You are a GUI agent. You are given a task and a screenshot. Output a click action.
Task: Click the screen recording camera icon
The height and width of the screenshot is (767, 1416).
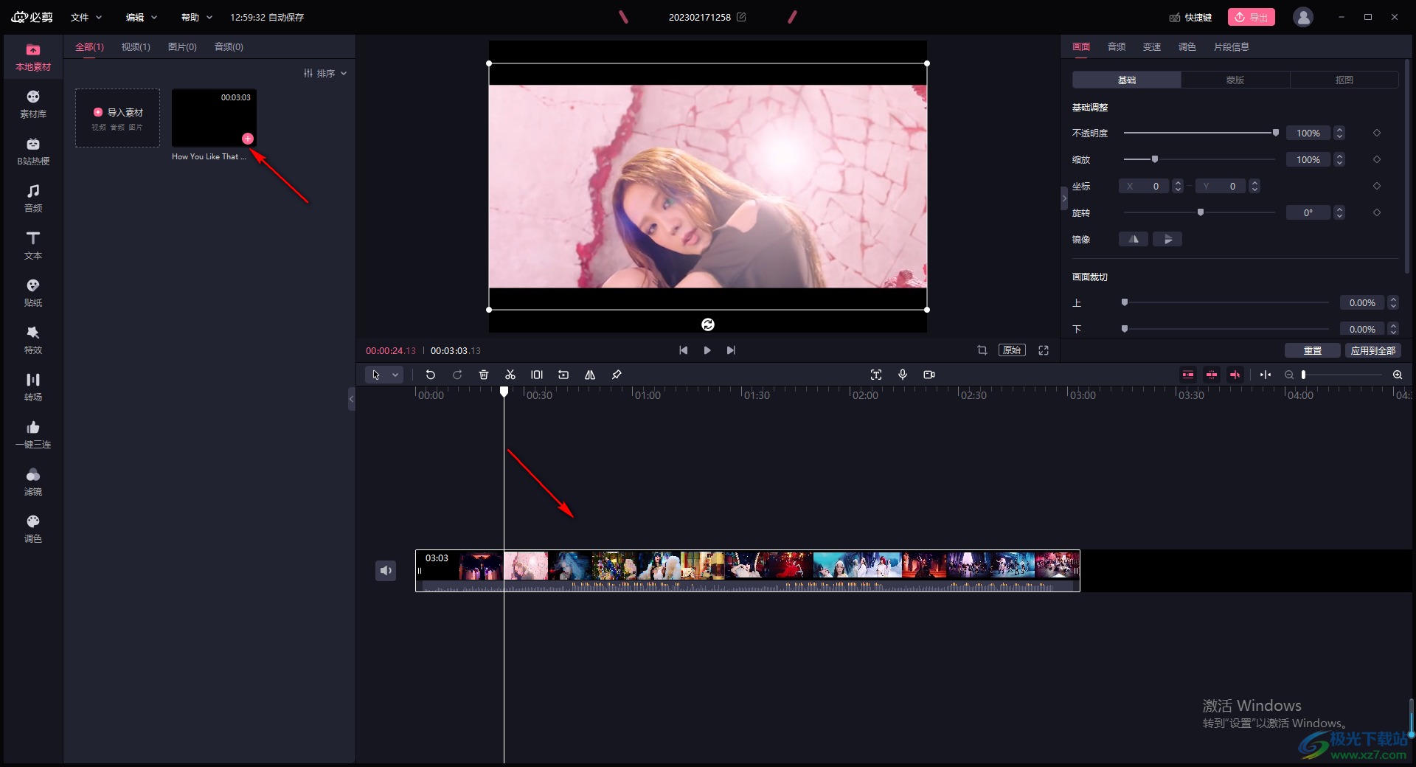[x=929, y=375]
